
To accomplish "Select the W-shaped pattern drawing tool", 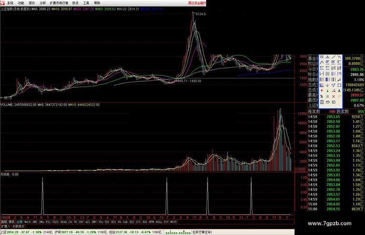I will (x=322, y=57).
